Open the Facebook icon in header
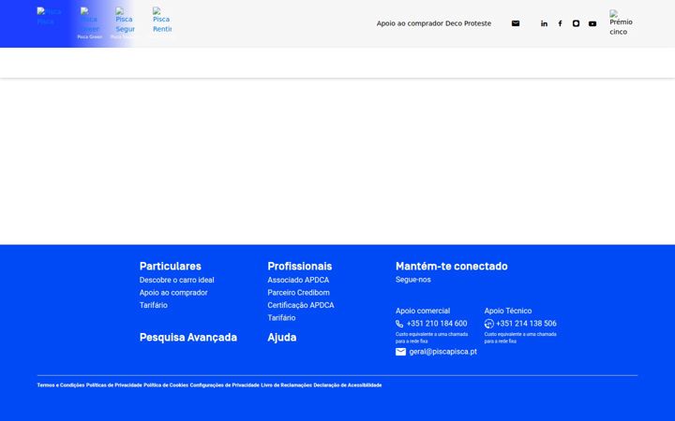This screenshot has width=675, height=421. click(560, 23)
